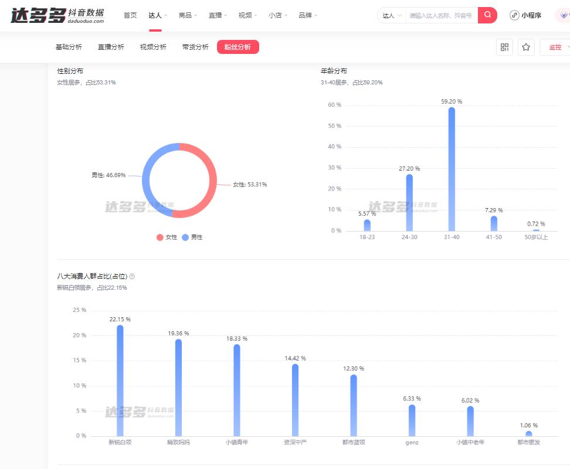This screenshot has height=469, width=570.
Task: Click the grid apps icon near 监控
Action: tap(504, 47)
